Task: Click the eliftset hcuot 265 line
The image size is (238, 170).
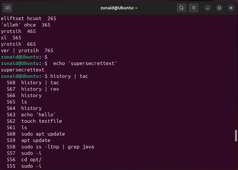Action: click(29, 18)
